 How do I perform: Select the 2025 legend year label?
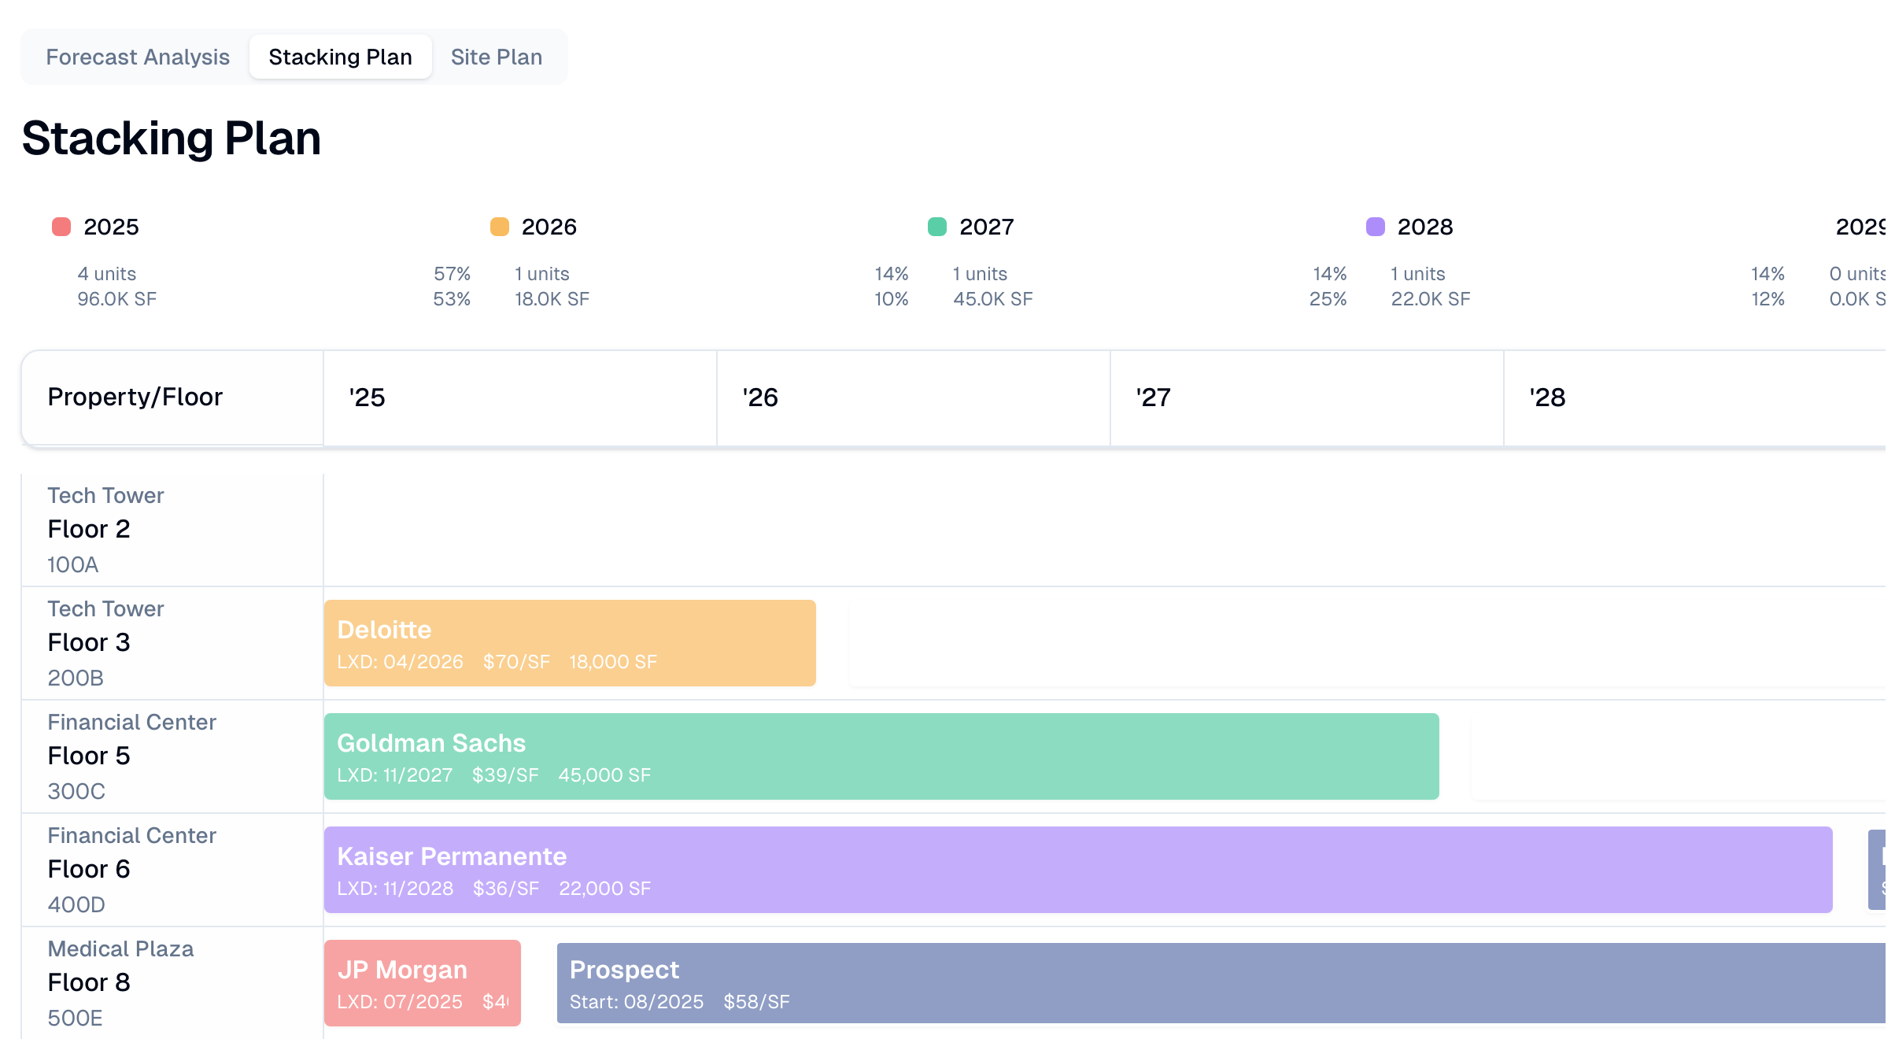click(x=111, y=227)
